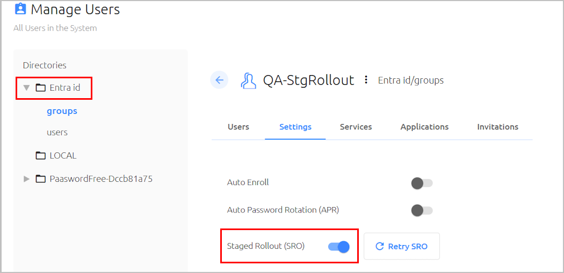Open the three-dot menu beside QA-StgRollout
This screenshot has width=564, height=273.
[x=366, y=80]
